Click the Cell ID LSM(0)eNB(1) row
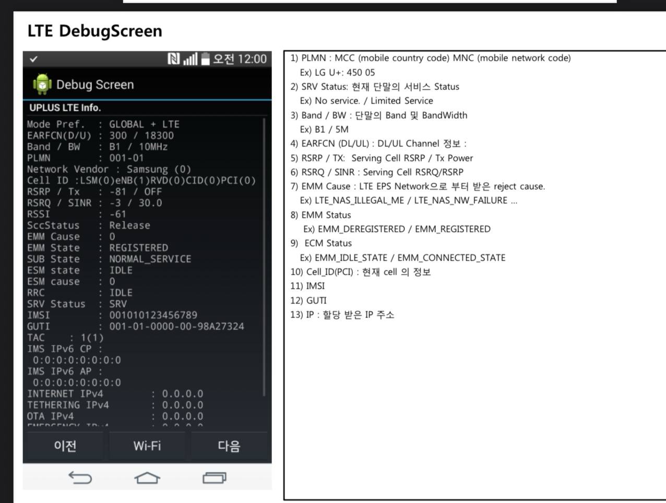Viewport: 666px width, 503px height. [x=141, y=181]
